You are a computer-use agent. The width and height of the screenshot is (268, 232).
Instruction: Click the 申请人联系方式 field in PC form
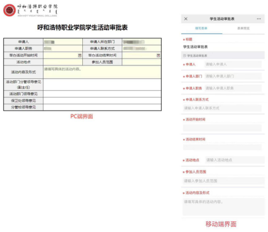coord(142,49)
